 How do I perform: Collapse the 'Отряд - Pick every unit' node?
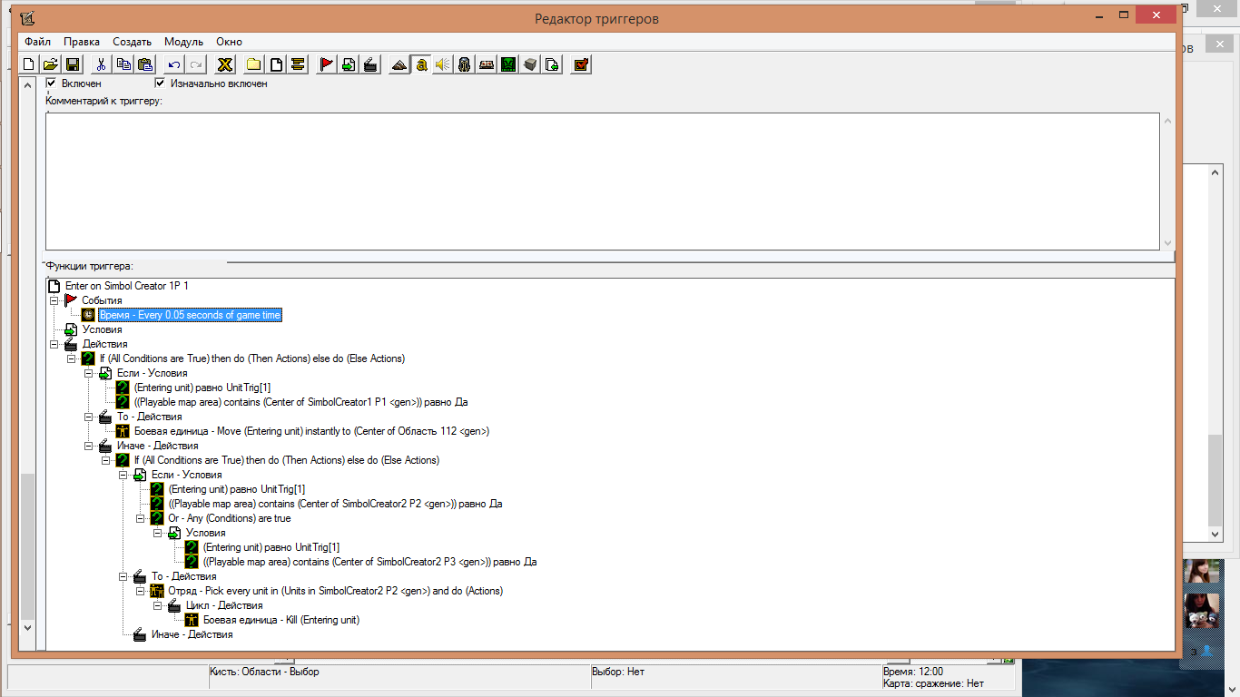pos(141,591)
